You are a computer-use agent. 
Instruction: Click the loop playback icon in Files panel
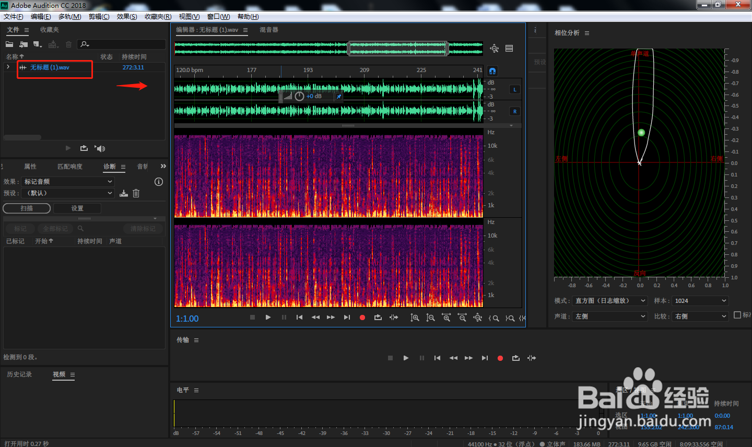tap(84, 148)
